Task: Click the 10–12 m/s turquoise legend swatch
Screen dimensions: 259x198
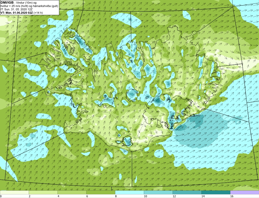Action: 158,192
